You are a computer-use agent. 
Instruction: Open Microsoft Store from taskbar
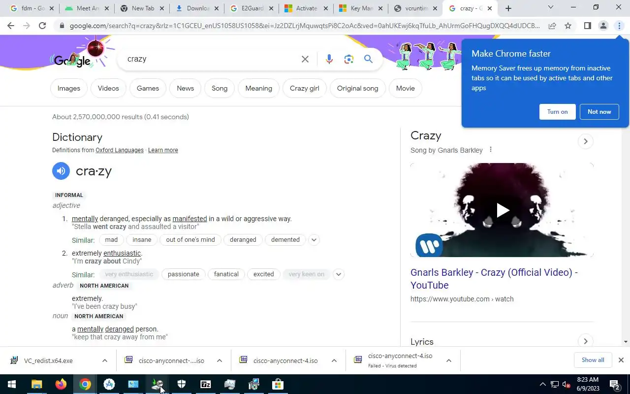click(278, 384)
